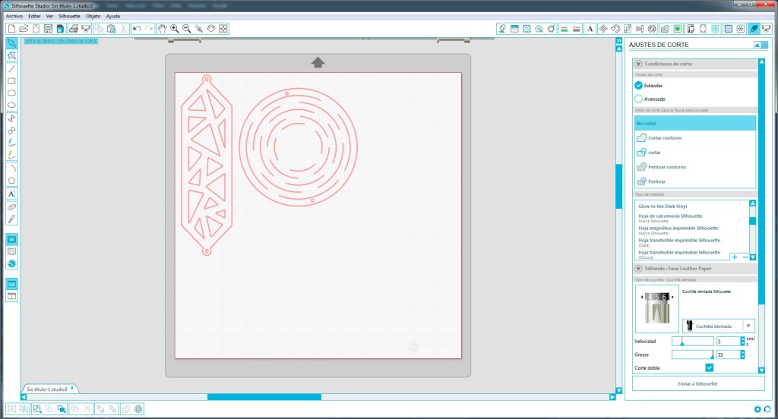Screen dimensions: 778x419
Task: Choose the Perforar cut style
Action: tap(695, 181)
